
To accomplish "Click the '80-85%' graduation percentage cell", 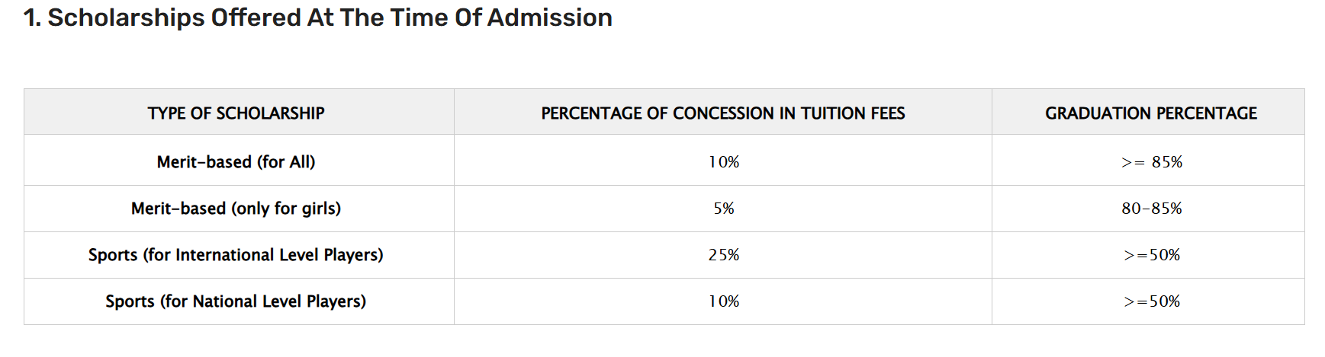I will point(1151,209).
